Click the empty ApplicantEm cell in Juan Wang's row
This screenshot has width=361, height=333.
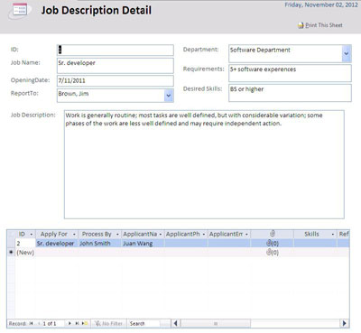coord(229,243)
